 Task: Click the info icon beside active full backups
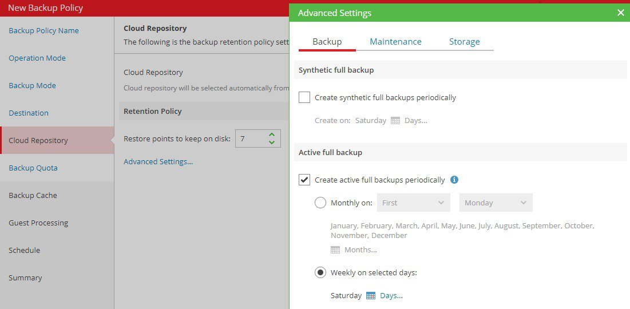(x=454, y=180)
